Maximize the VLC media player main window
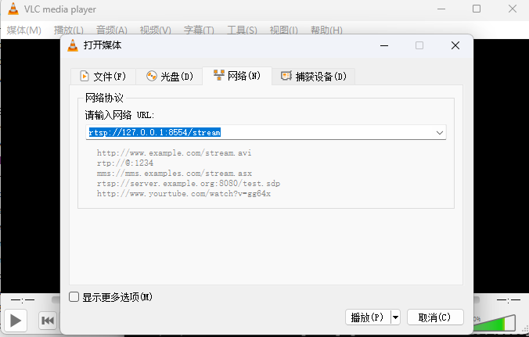Image resolution: width=529 pixels, height=337 pixels. click(477, 9)
